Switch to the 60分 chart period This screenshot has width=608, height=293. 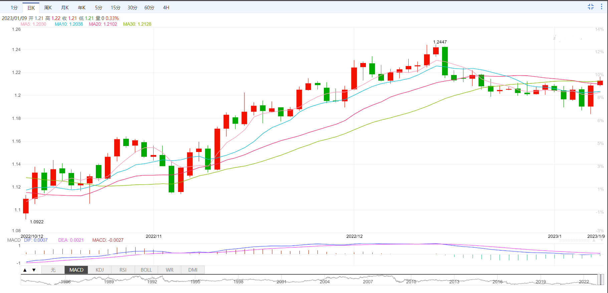tap(149, 8)
